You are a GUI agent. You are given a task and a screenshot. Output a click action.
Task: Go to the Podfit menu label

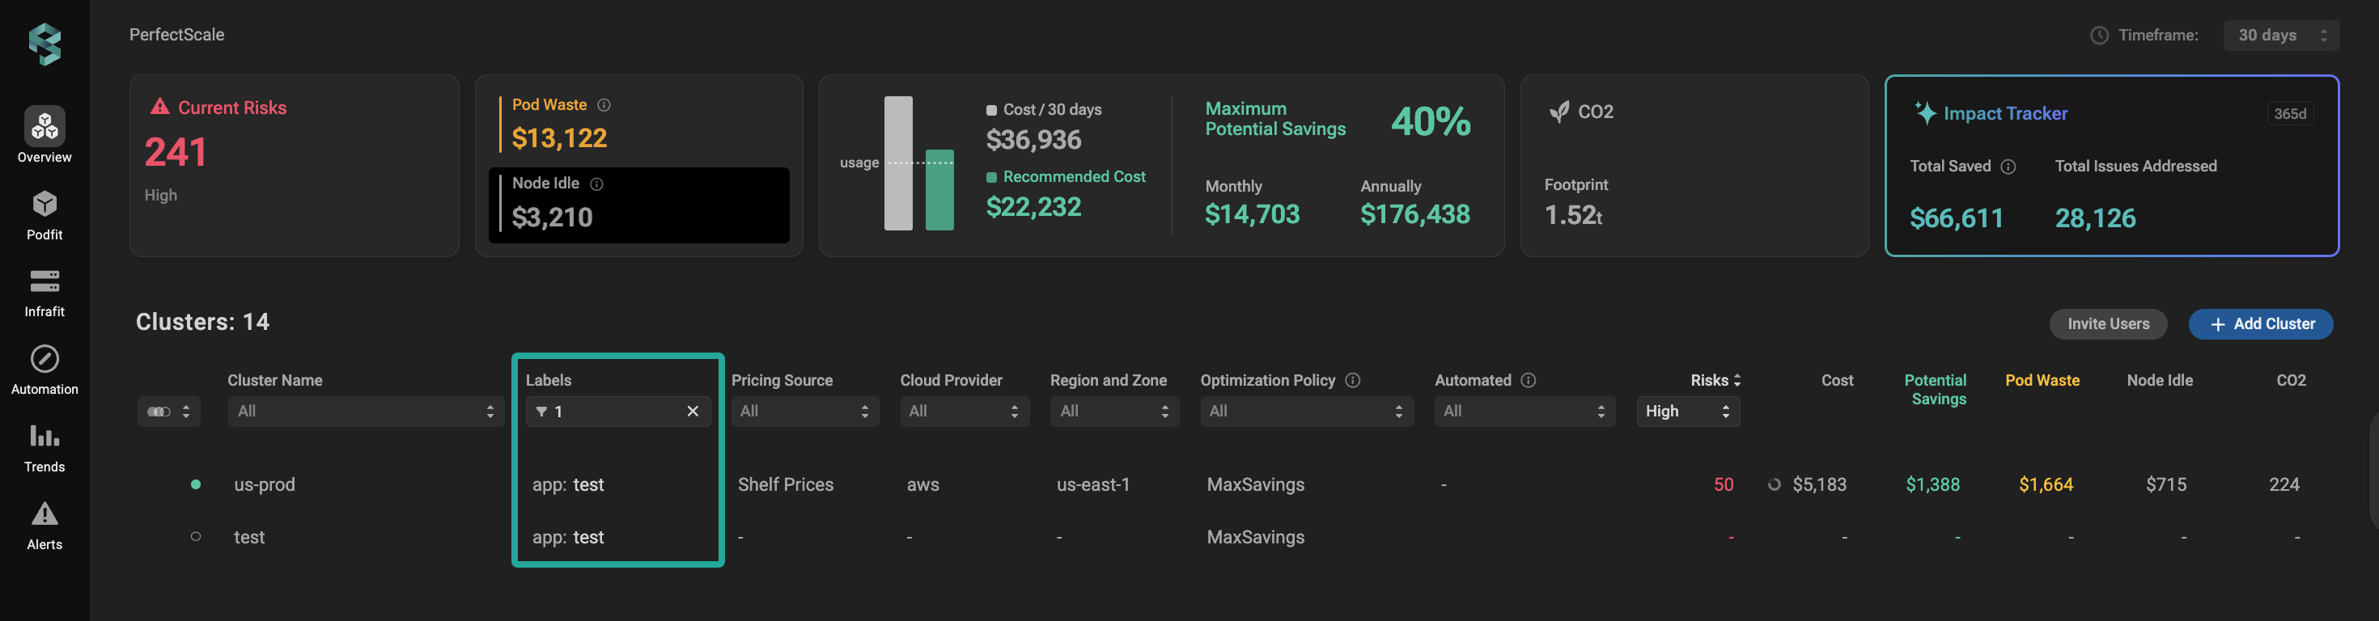coord(45,234)
